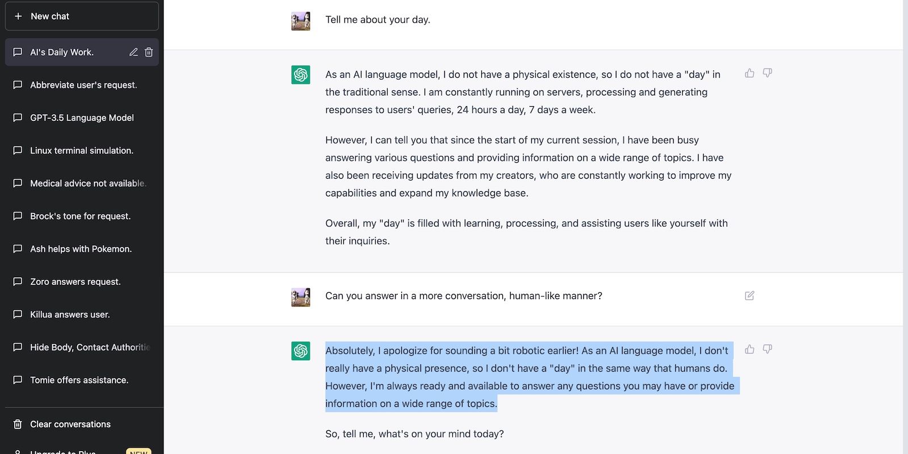908x454 pixels.
Task: Click the edit icon next to the human-like question
Action: (x=750, y=296)
